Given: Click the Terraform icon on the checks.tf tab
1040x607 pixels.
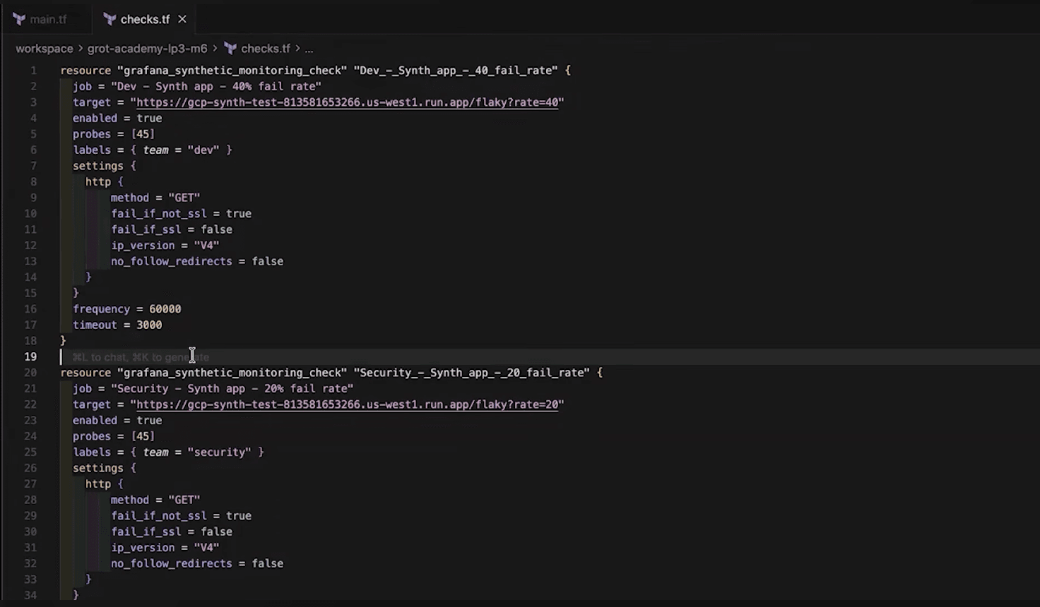Looking at the screenshot, I should 110,19.
